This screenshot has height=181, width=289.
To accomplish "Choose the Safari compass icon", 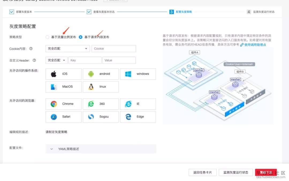I will [54, 117].
